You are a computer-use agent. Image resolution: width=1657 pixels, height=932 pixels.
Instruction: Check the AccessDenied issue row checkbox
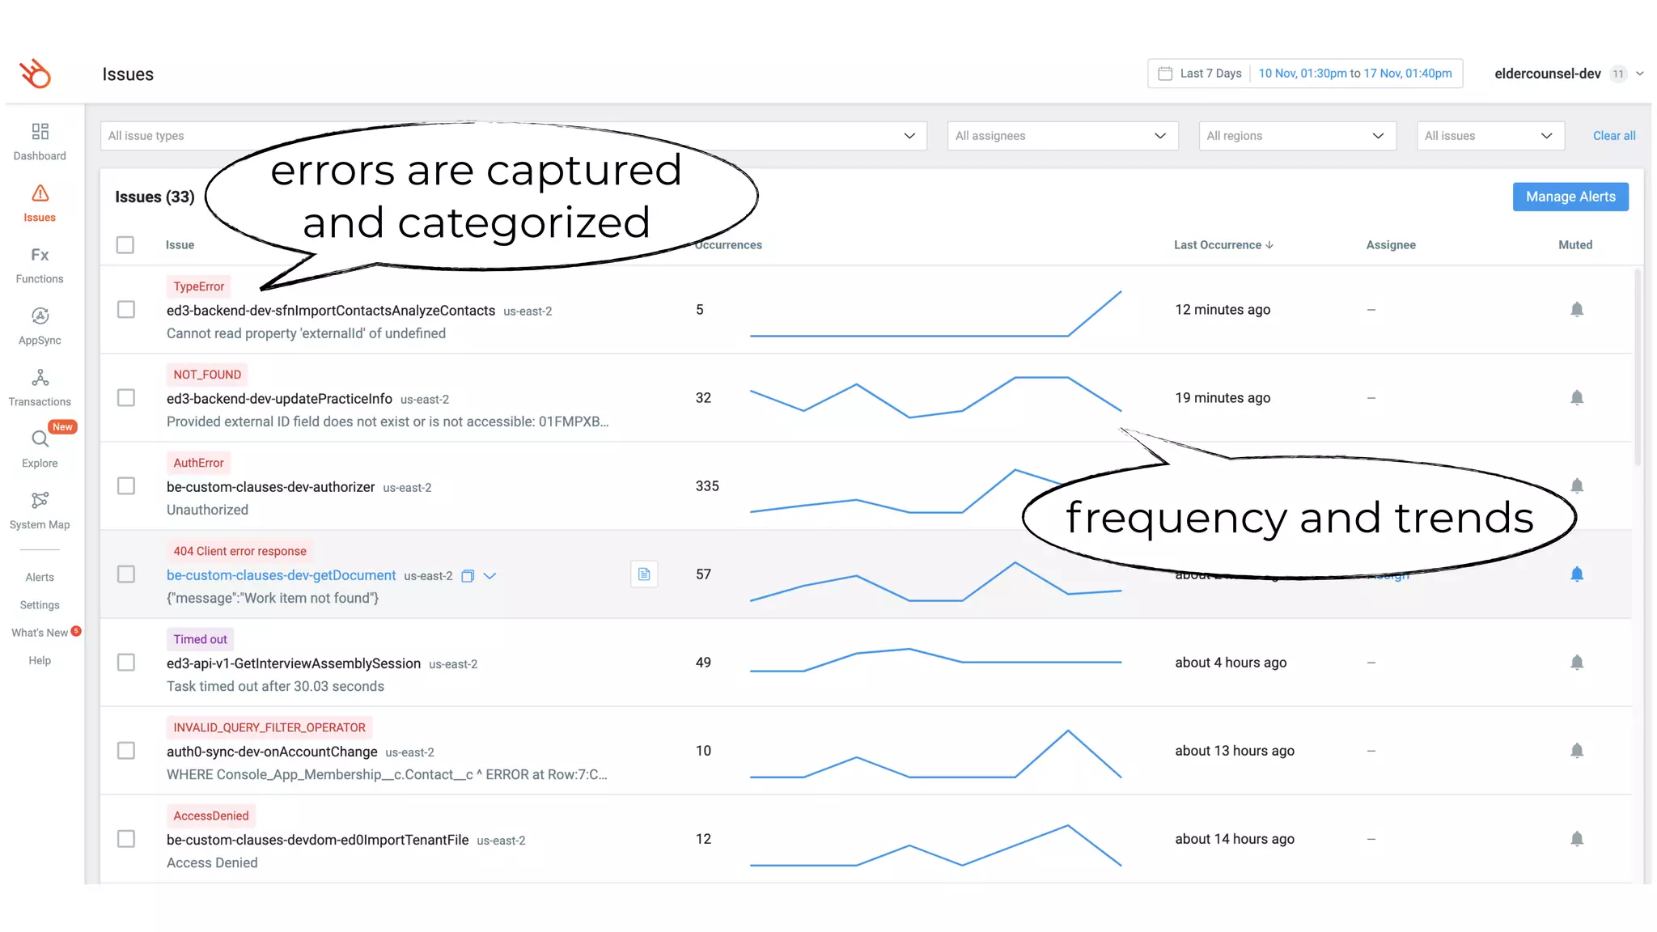click(126, 839)
